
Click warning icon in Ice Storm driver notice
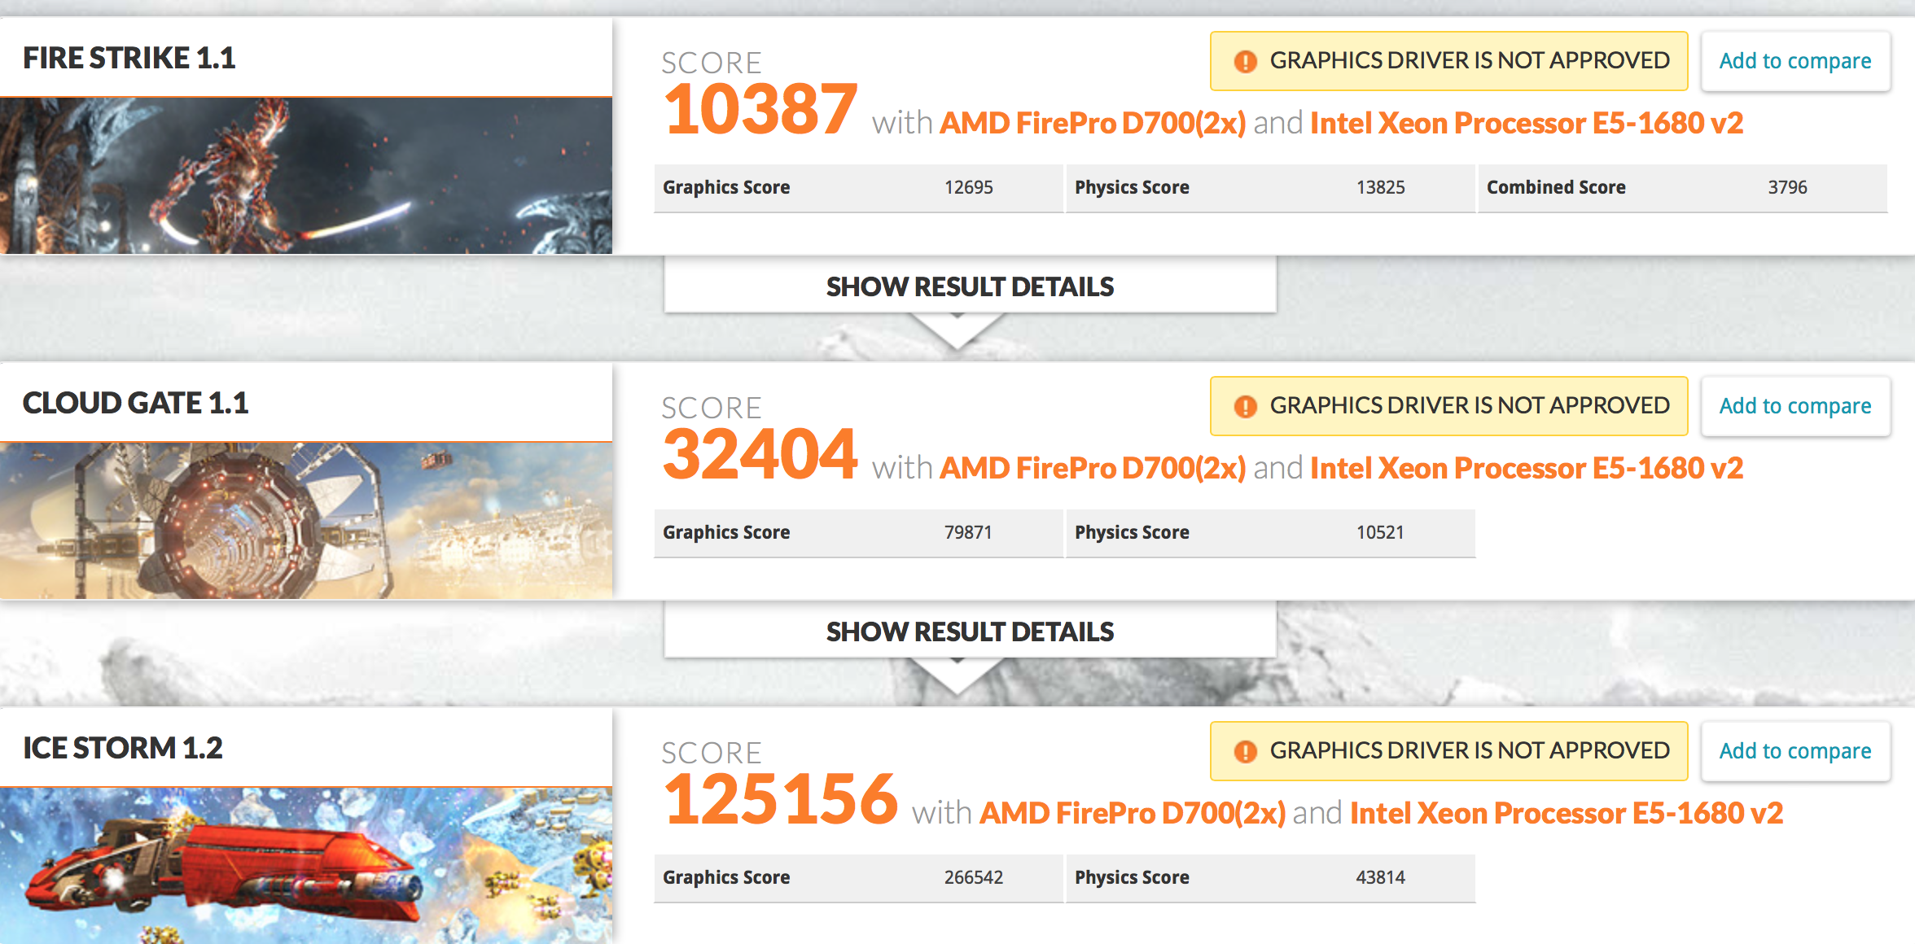point(1245,751)
